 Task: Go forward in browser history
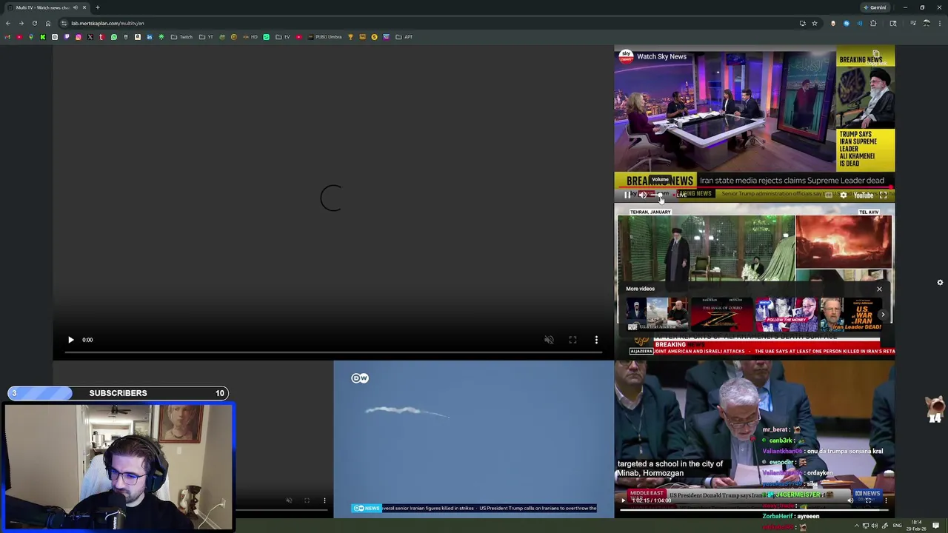[x=21, y=23]
